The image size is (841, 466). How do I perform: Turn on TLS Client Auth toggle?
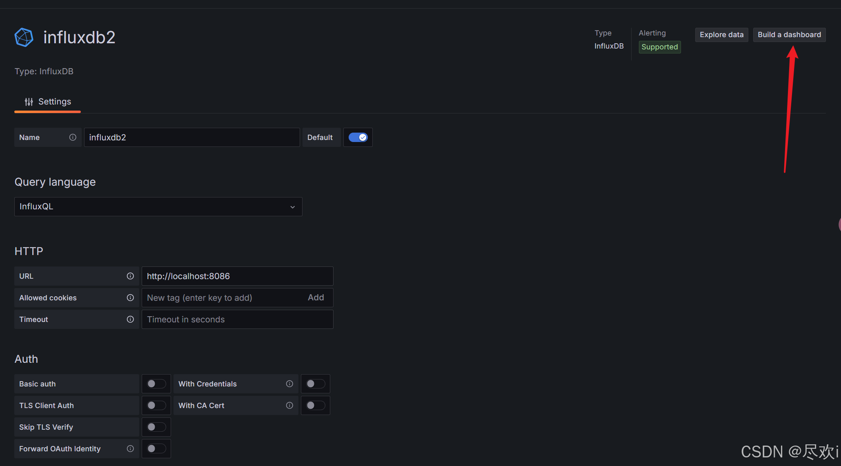point(156,406)
